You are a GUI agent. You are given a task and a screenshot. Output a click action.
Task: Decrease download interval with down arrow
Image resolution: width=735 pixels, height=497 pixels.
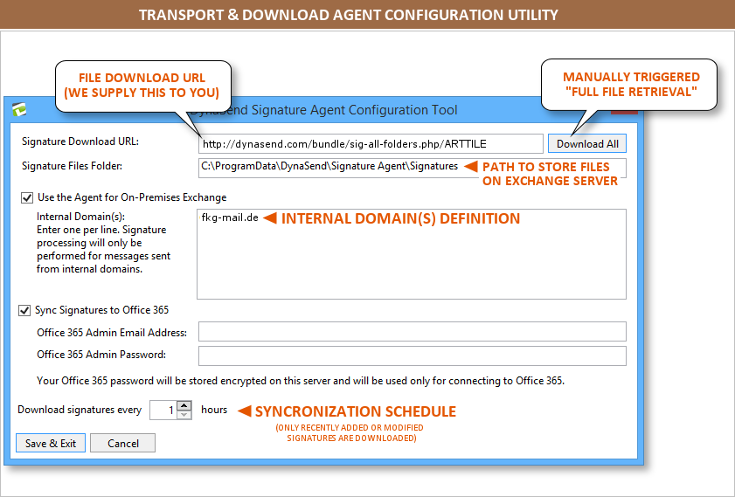184,415
